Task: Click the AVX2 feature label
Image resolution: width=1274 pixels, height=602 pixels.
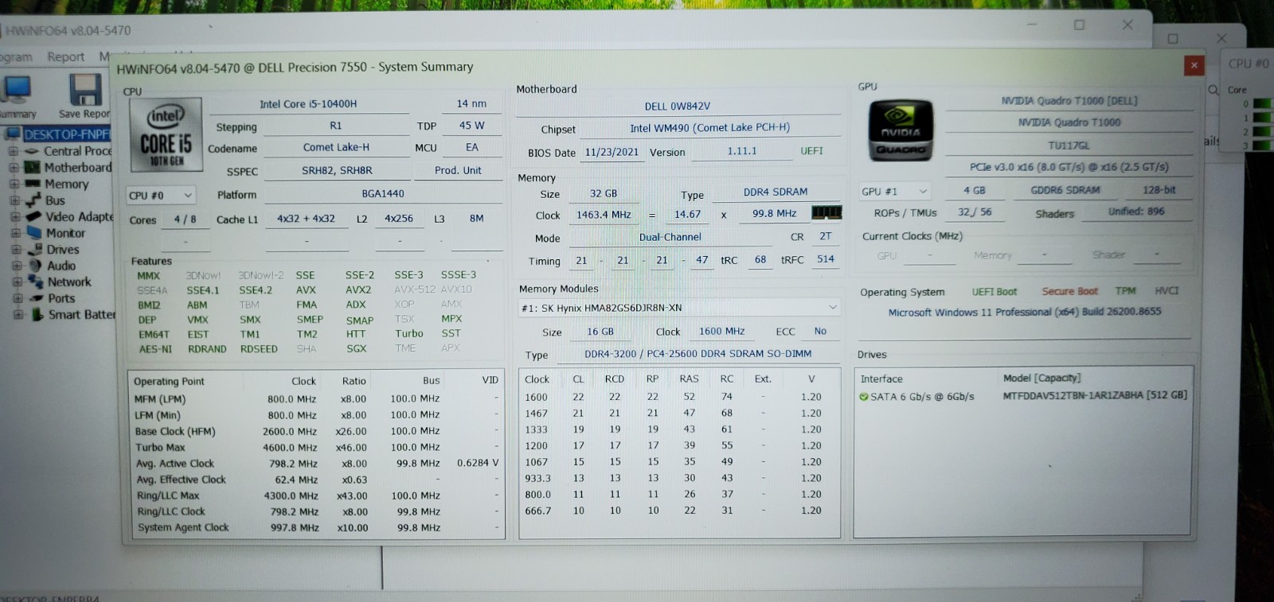Action: (358, 290)
